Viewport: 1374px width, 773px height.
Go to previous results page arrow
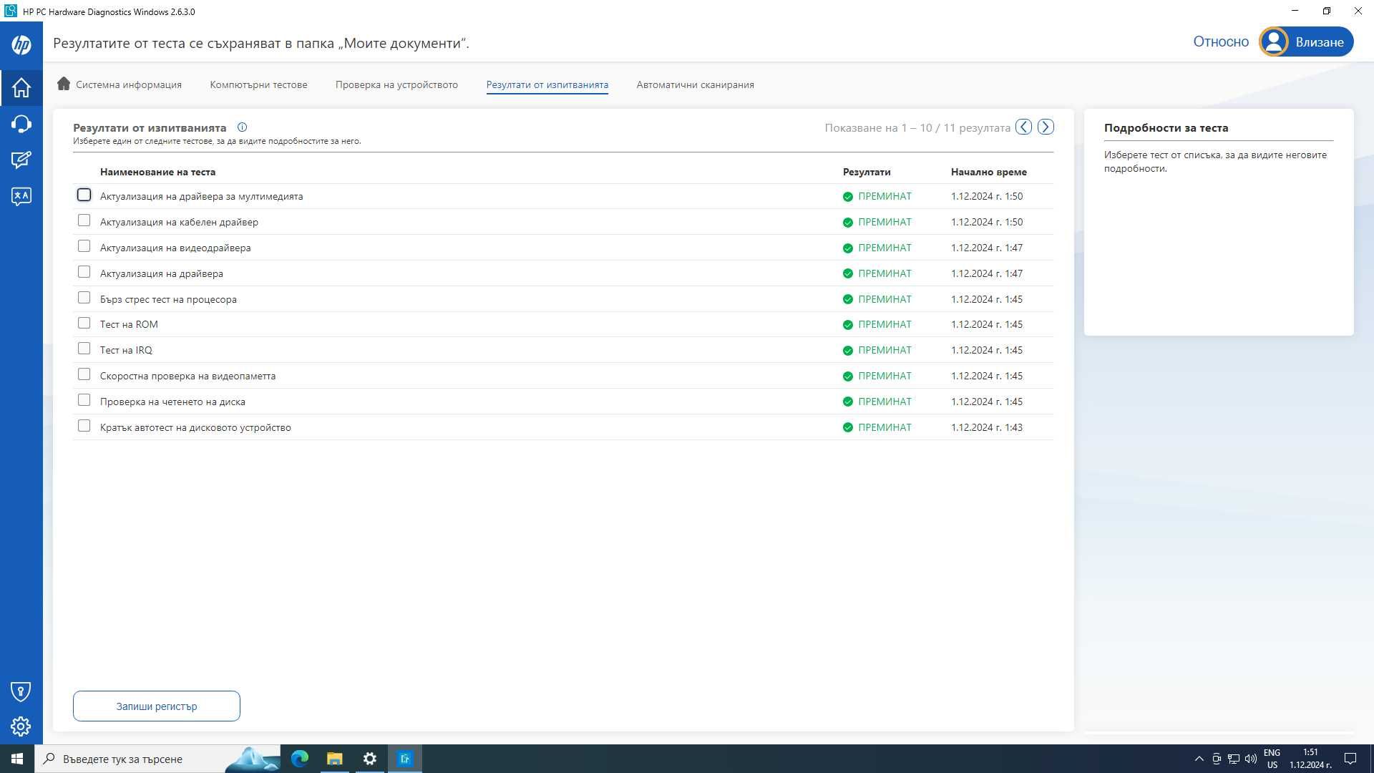pos(1023,127)
